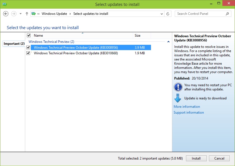The image size is (235, 166).
Task: Close the Select updates window
Action: click(x=229, y=3)
